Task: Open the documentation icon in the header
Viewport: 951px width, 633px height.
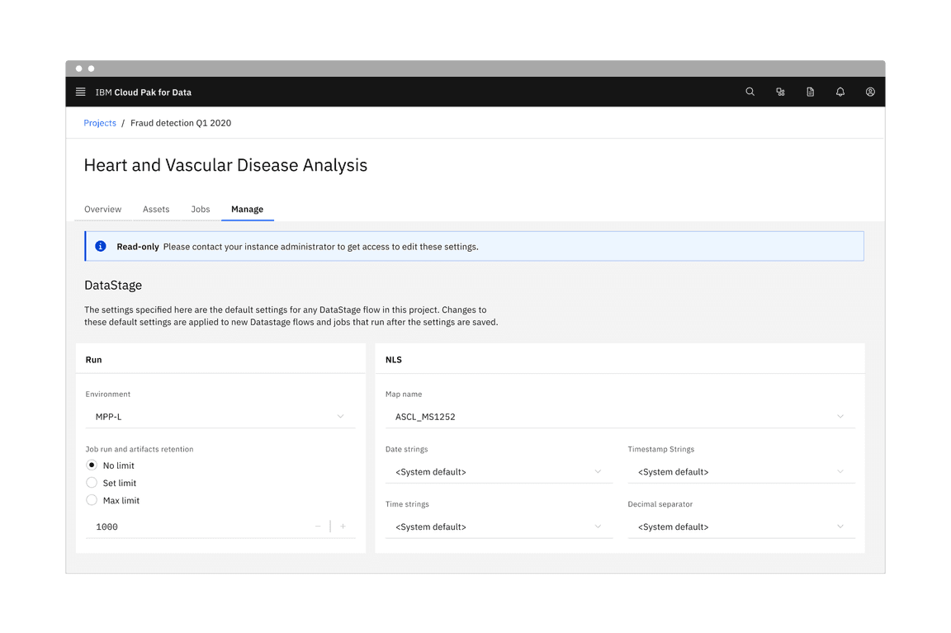Action: (x=810, y=92)
